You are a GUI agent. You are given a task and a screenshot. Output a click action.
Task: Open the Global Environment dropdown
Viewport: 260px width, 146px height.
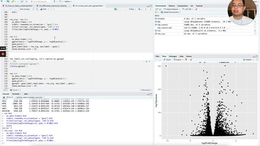[171, 12]
